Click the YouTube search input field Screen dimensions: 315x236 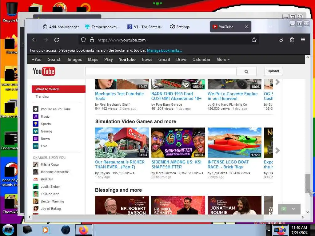161,71
